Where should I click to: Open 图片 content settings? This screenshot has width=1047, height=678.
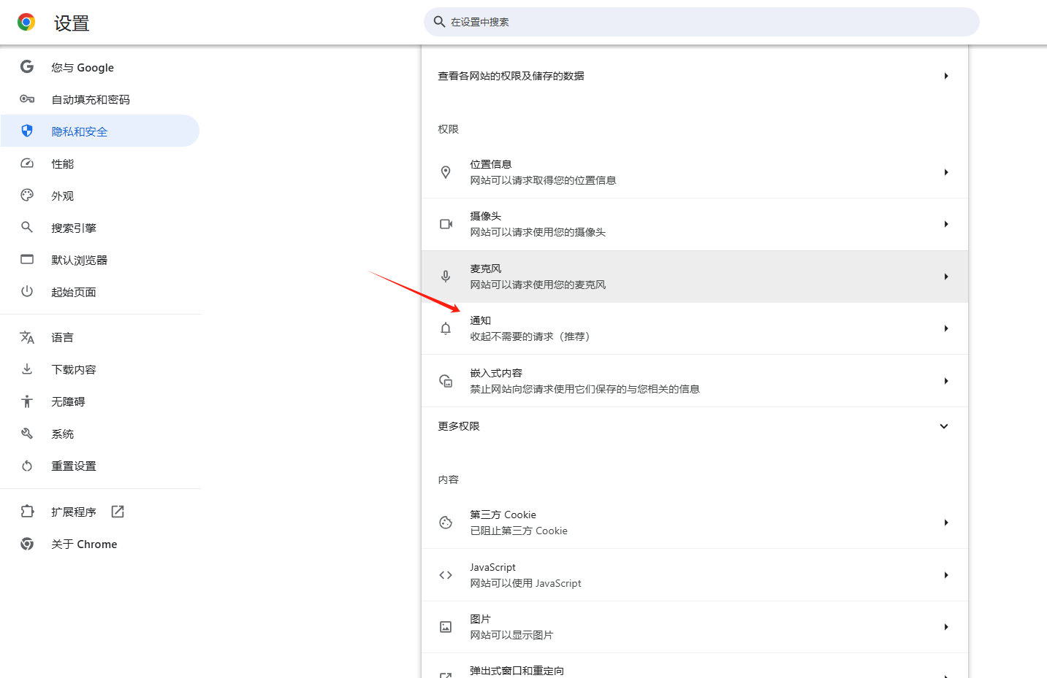[x=695, y=627]
